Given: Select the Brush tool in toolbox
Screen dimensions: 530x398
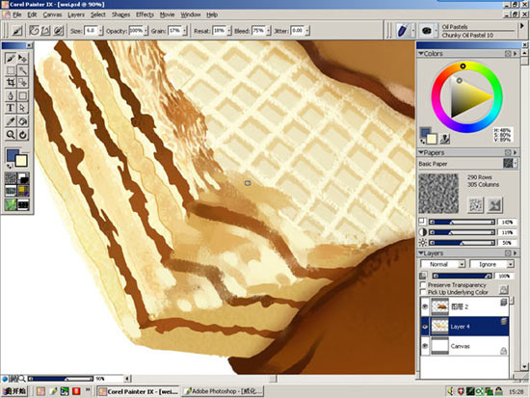Looking at the screenshot, I should point(11,59).
